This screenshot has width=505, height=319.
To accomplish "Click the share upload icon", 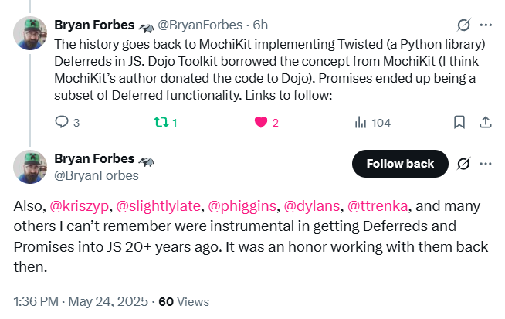I will click(x=486, y=123).
